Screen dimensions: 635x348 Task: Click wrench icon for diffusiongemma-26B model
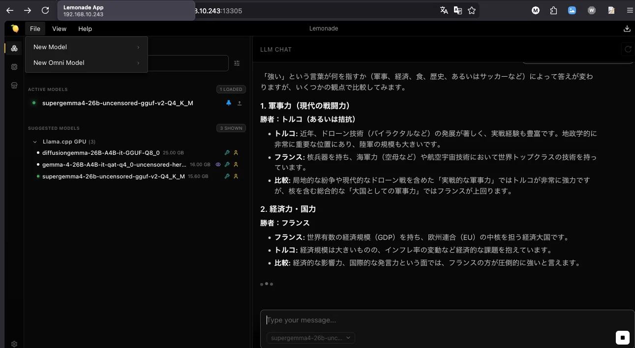point(227,153)
